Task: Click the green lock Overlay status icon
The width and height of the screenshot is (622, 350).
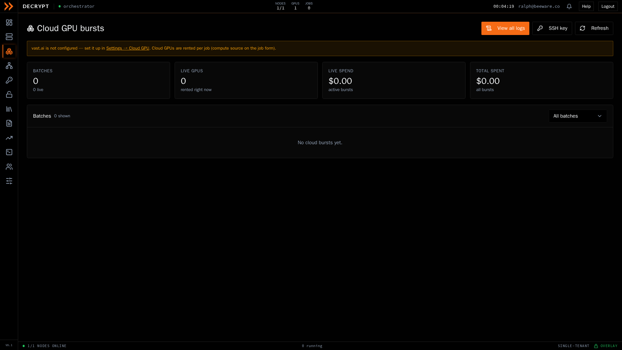Action: pos(596,346)
